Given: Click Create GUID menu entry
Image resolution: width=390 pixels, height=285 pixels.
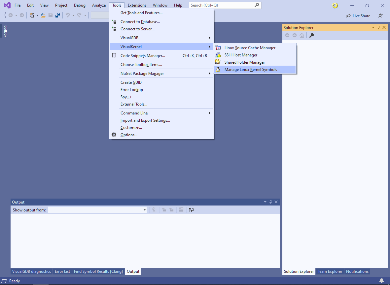Looking at the screenshot, I should 161,82.
